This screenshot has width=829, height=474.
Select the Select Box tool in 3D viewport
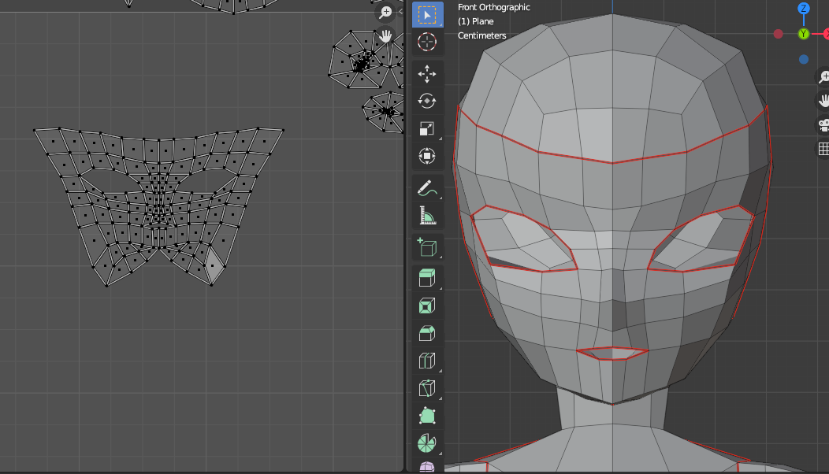click(x=427, y=15)
